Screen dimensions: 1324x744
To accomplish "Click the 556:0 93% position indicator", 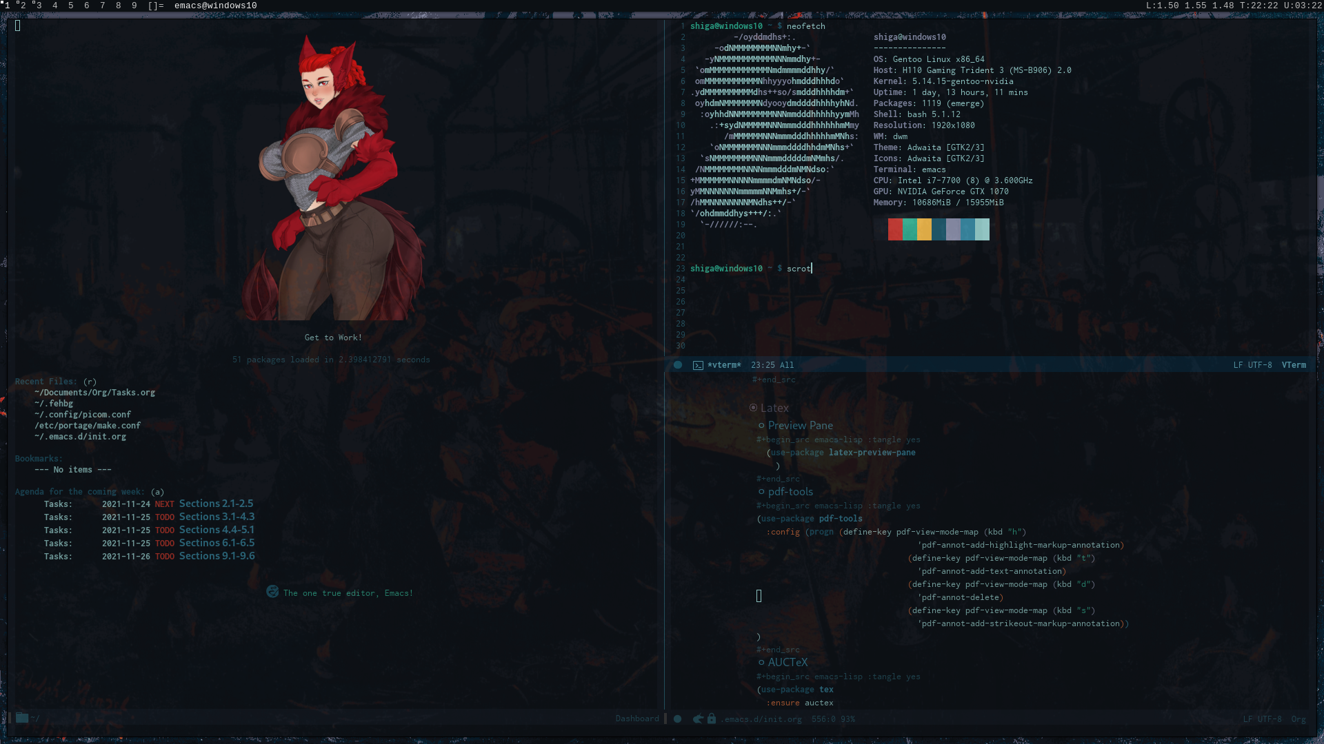I will point(833,719).
